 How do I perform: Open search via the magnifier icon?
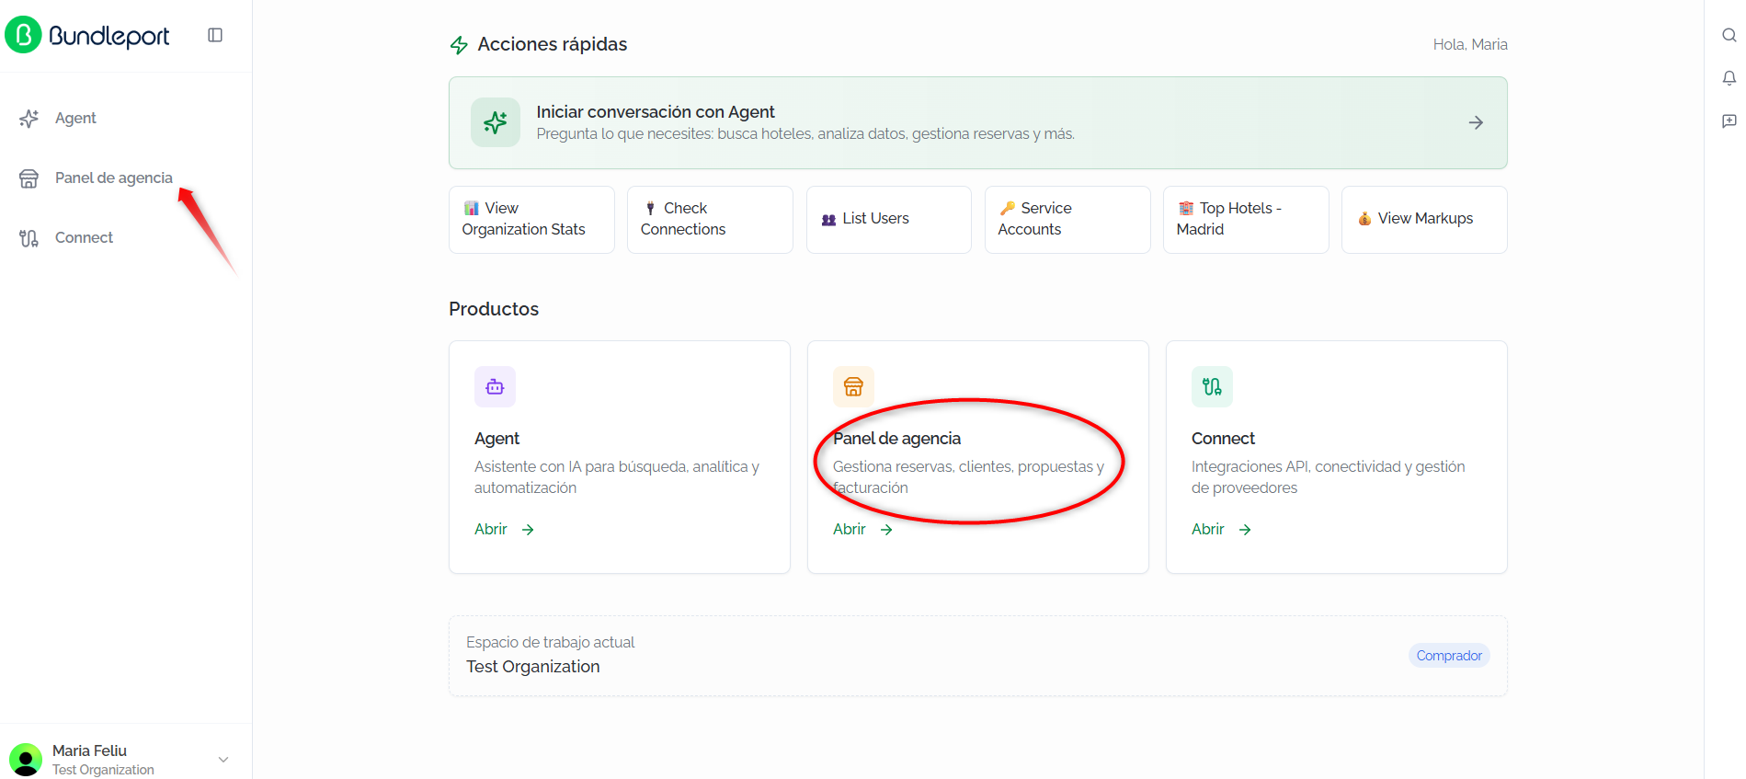tap(1729, 35)
